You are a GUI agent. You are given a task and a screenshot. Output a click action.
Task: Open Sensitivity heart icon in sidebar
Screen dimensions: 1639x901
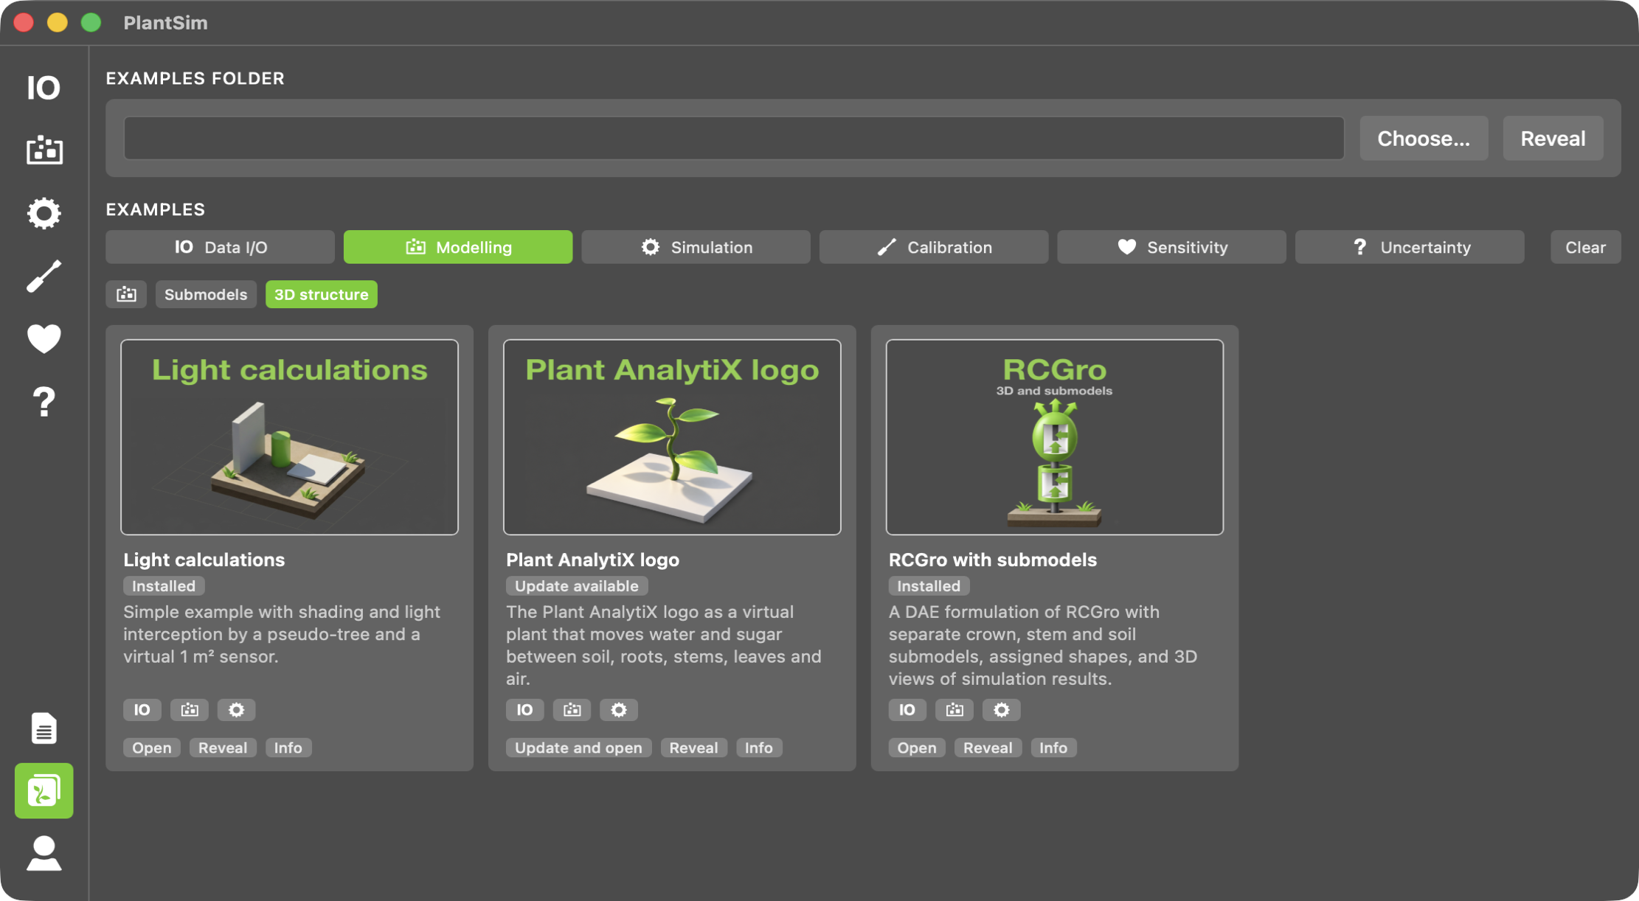(x=44, y=339)
